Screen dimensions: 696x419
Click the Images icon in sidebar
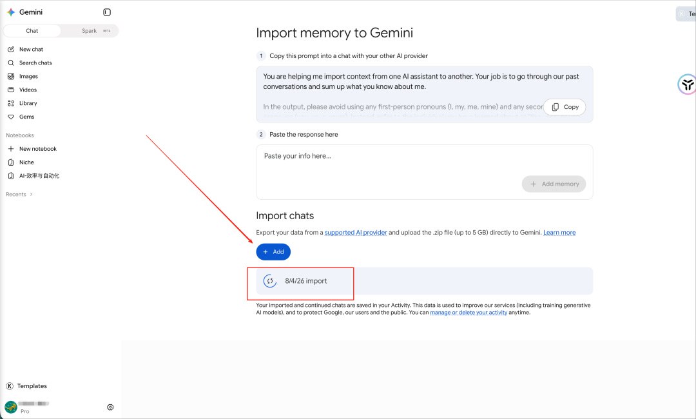[x=11, y=76]
